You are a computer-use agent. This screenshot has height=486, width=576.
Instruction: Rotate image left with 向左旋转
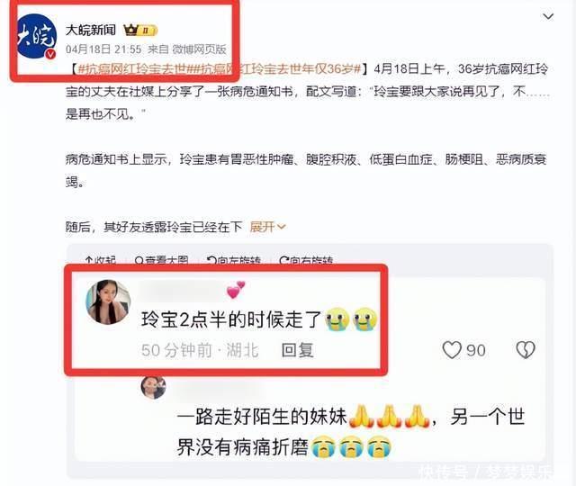(x=234, y=260)
